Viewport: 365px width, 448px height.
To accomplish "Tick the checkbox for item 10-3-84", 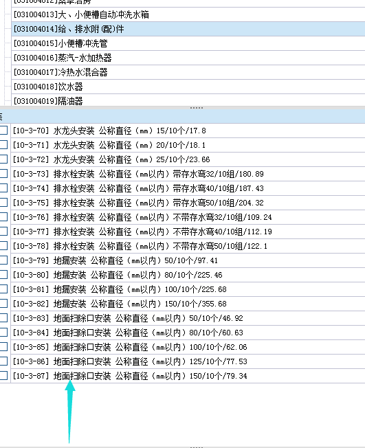I will point(3,333).
